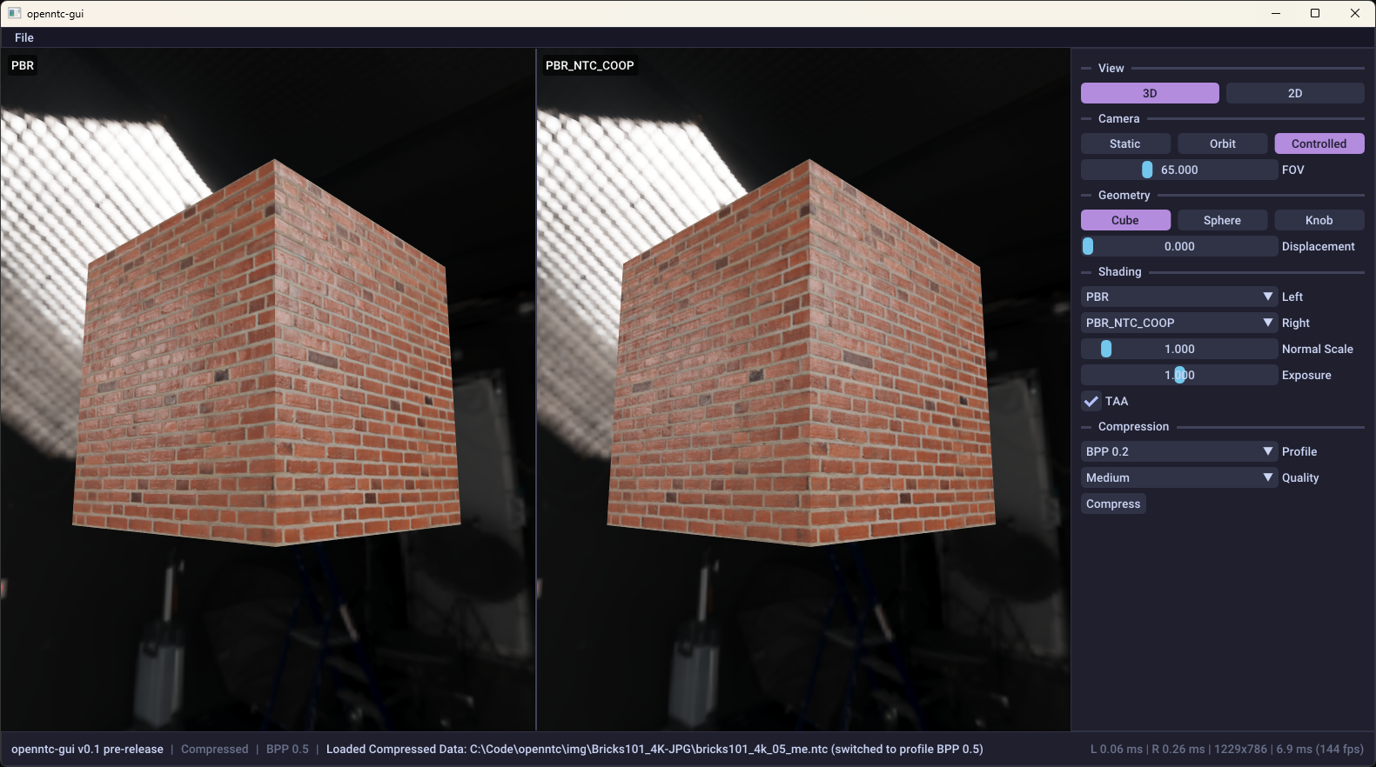Click the PBR_NTC_COOP viewport label
The width and height of the screenshot is (1376, 767).
point(589,65)
